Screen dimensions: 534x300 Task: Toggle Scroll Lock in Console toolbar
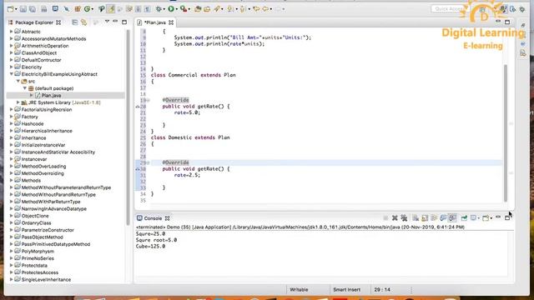click(425, 218)
